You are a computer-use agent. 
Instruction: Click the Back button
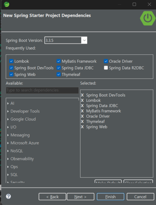[53, 197]
